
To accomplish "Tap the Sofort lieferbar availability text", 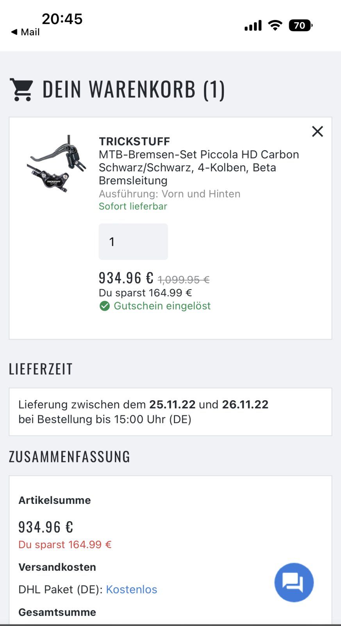I will [x=133, y=206].
